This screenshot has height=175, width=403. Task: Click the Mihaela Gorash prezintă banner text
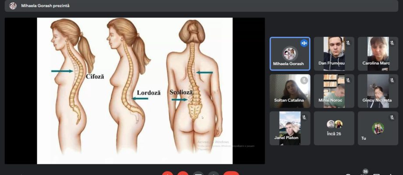point(45,6)
